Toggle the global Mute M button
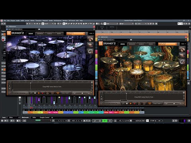This screenshot has height=143, width=191. coord(27,24)
